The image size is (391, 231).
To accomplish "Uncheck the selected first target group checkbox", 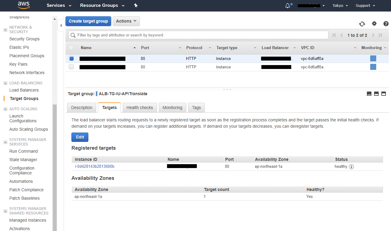I will 71,58.
